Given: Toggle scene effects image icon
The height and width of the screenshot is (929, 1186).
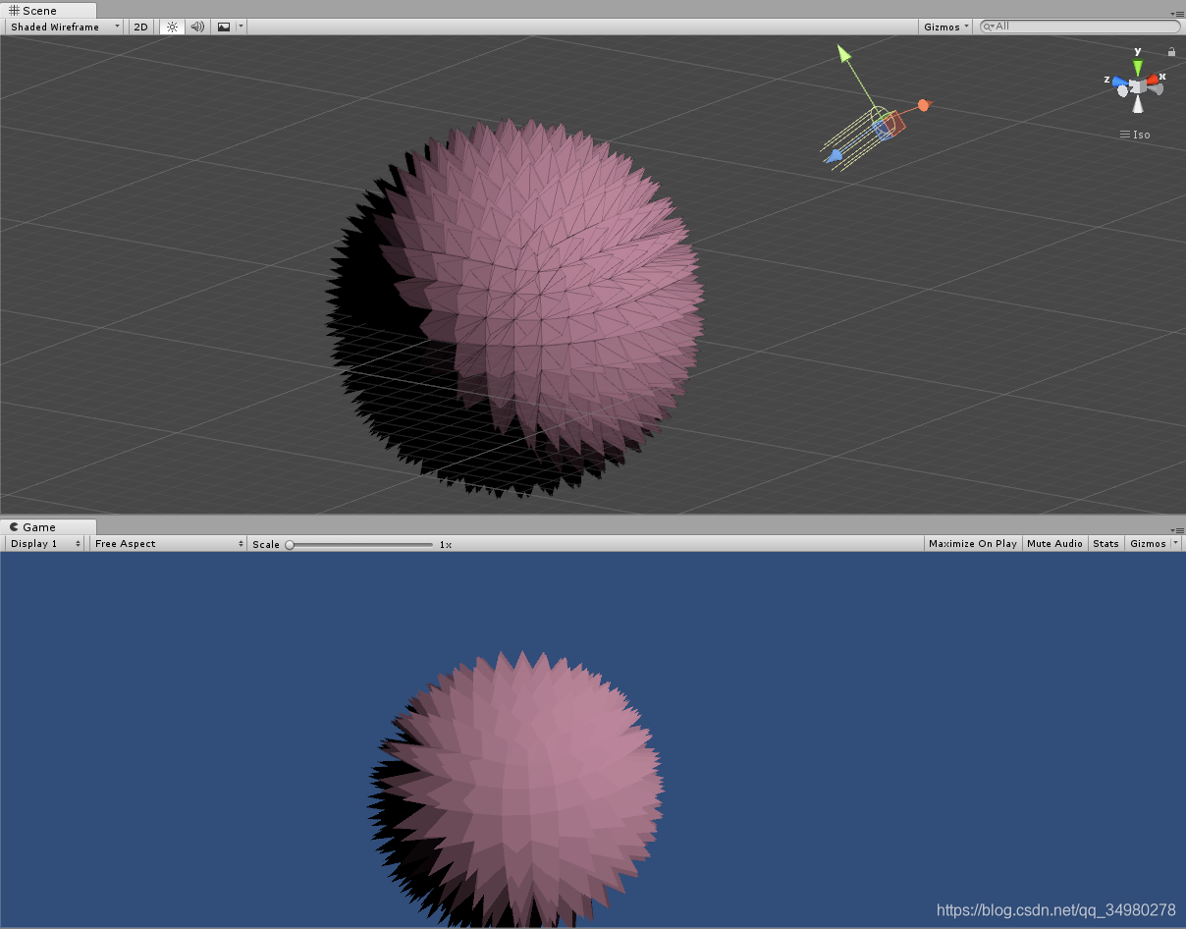Looking at the screenshot, I should (224, 27).
